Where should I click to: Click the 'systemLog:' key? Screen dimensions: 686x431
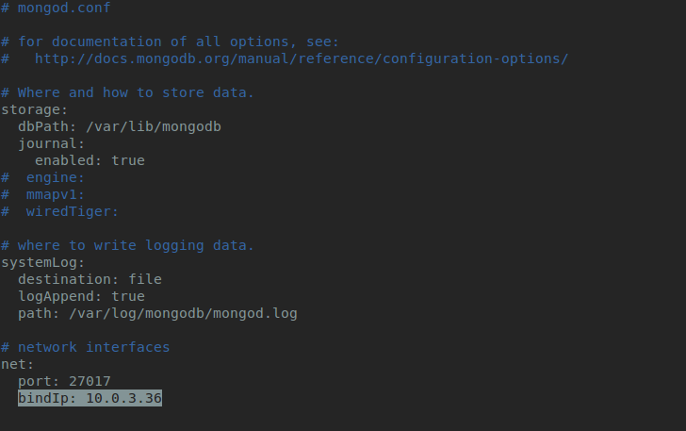pyautogui.click(x=43, y=262)
